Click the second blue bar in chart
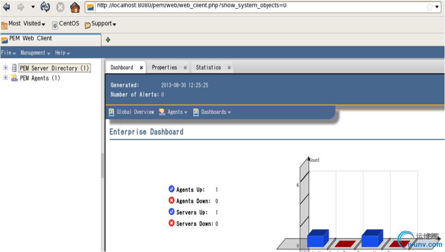Viewport: 445px width, 252px height. [x=373, y=238]
